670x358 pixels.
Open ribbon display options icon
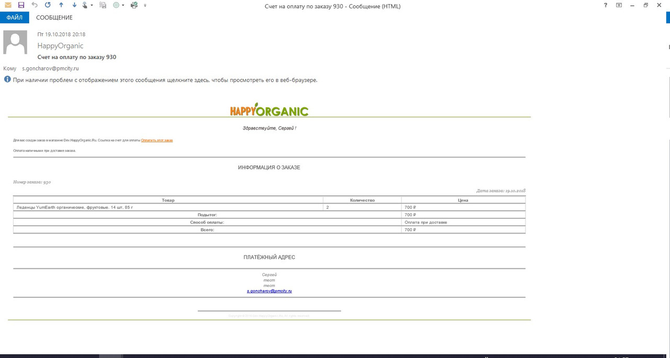pyautogui.click(x=619, y=5)
